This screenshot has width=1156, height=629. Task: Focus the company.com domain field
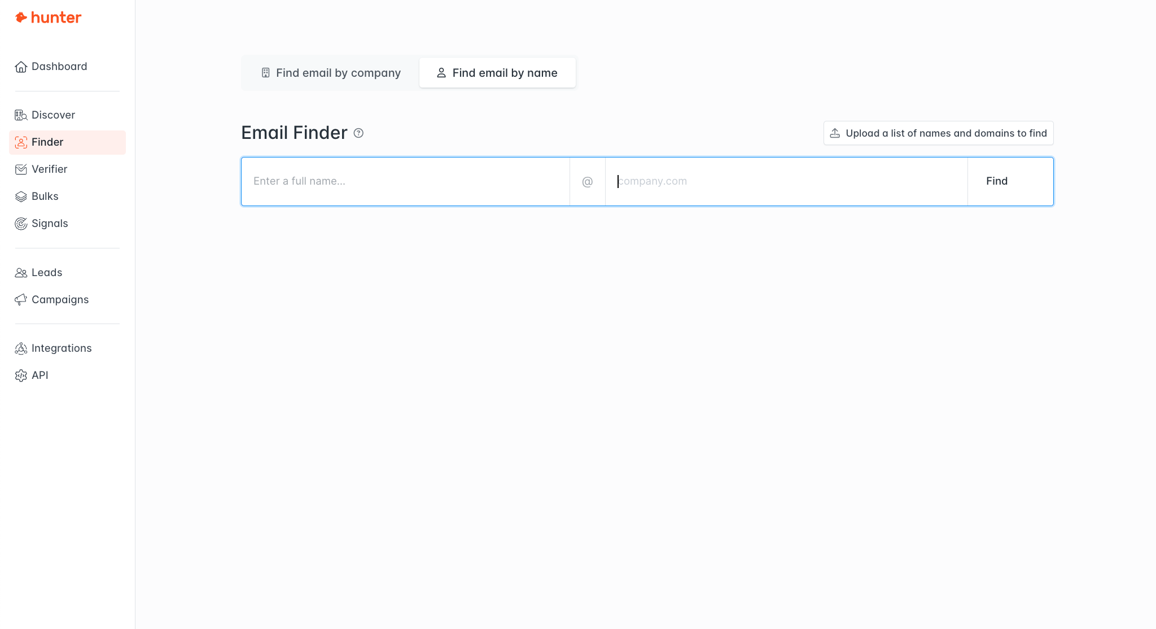pos(786,181)
